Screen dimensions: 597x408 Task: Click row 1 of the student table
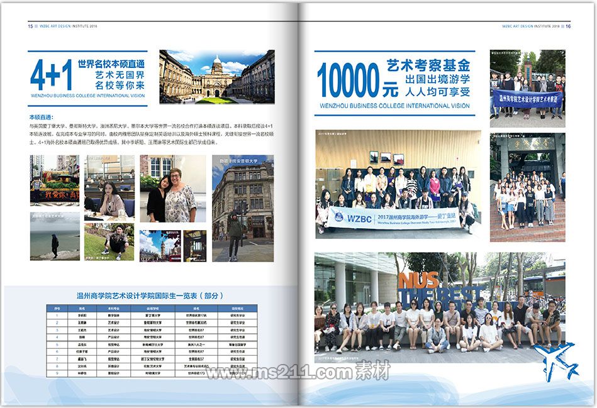click(x=150, y=316)
